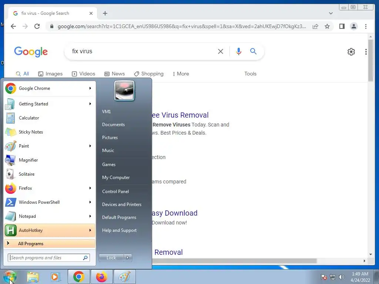Open the More search filters menu
The height and width of the screenshot is (284, 379).
click(181, 74)
